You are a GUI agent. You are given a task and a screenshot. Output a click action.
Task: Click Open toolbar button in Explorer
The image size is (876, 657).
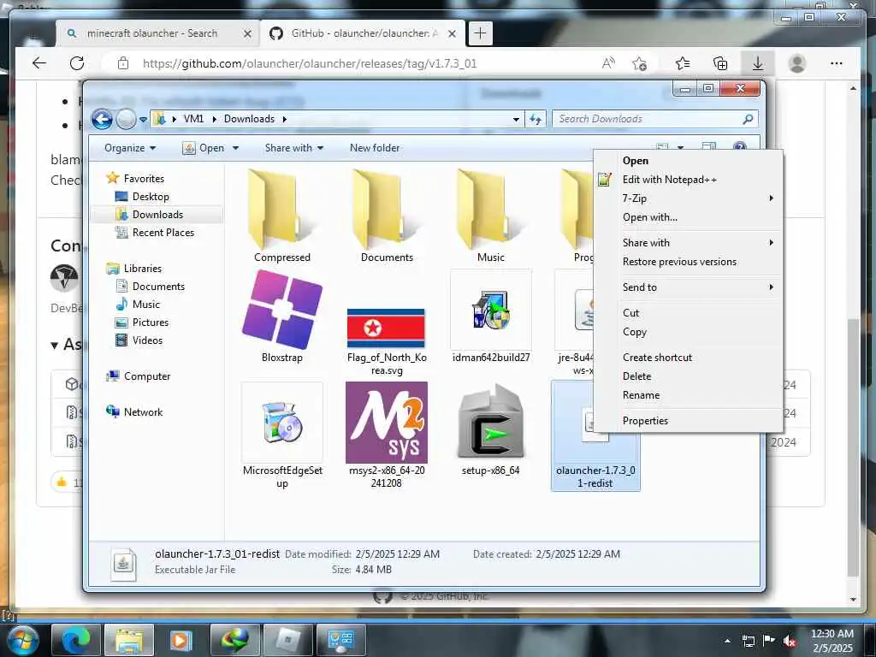coord(204,148)
